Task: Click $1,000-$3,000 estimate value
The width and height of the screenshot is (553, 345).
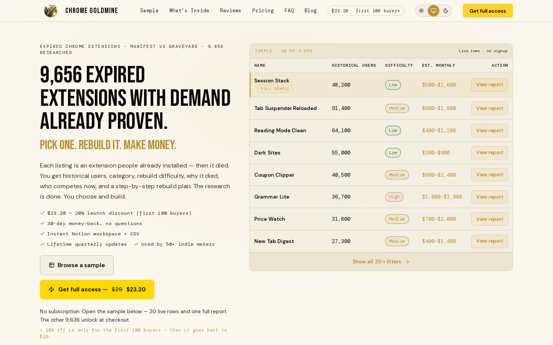Action: pyautogui.click(x=442, y=197)
